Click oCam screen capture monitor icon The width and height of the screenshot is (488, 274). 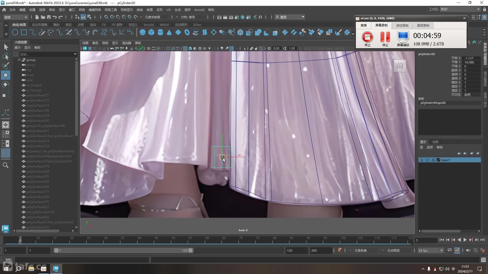[x=403, y=39]
